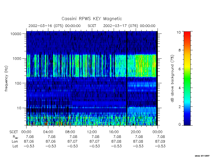Click Lon value 87.08 under 16:00
The width and height of the screenshot is (210, 157).
pos(116,141)
